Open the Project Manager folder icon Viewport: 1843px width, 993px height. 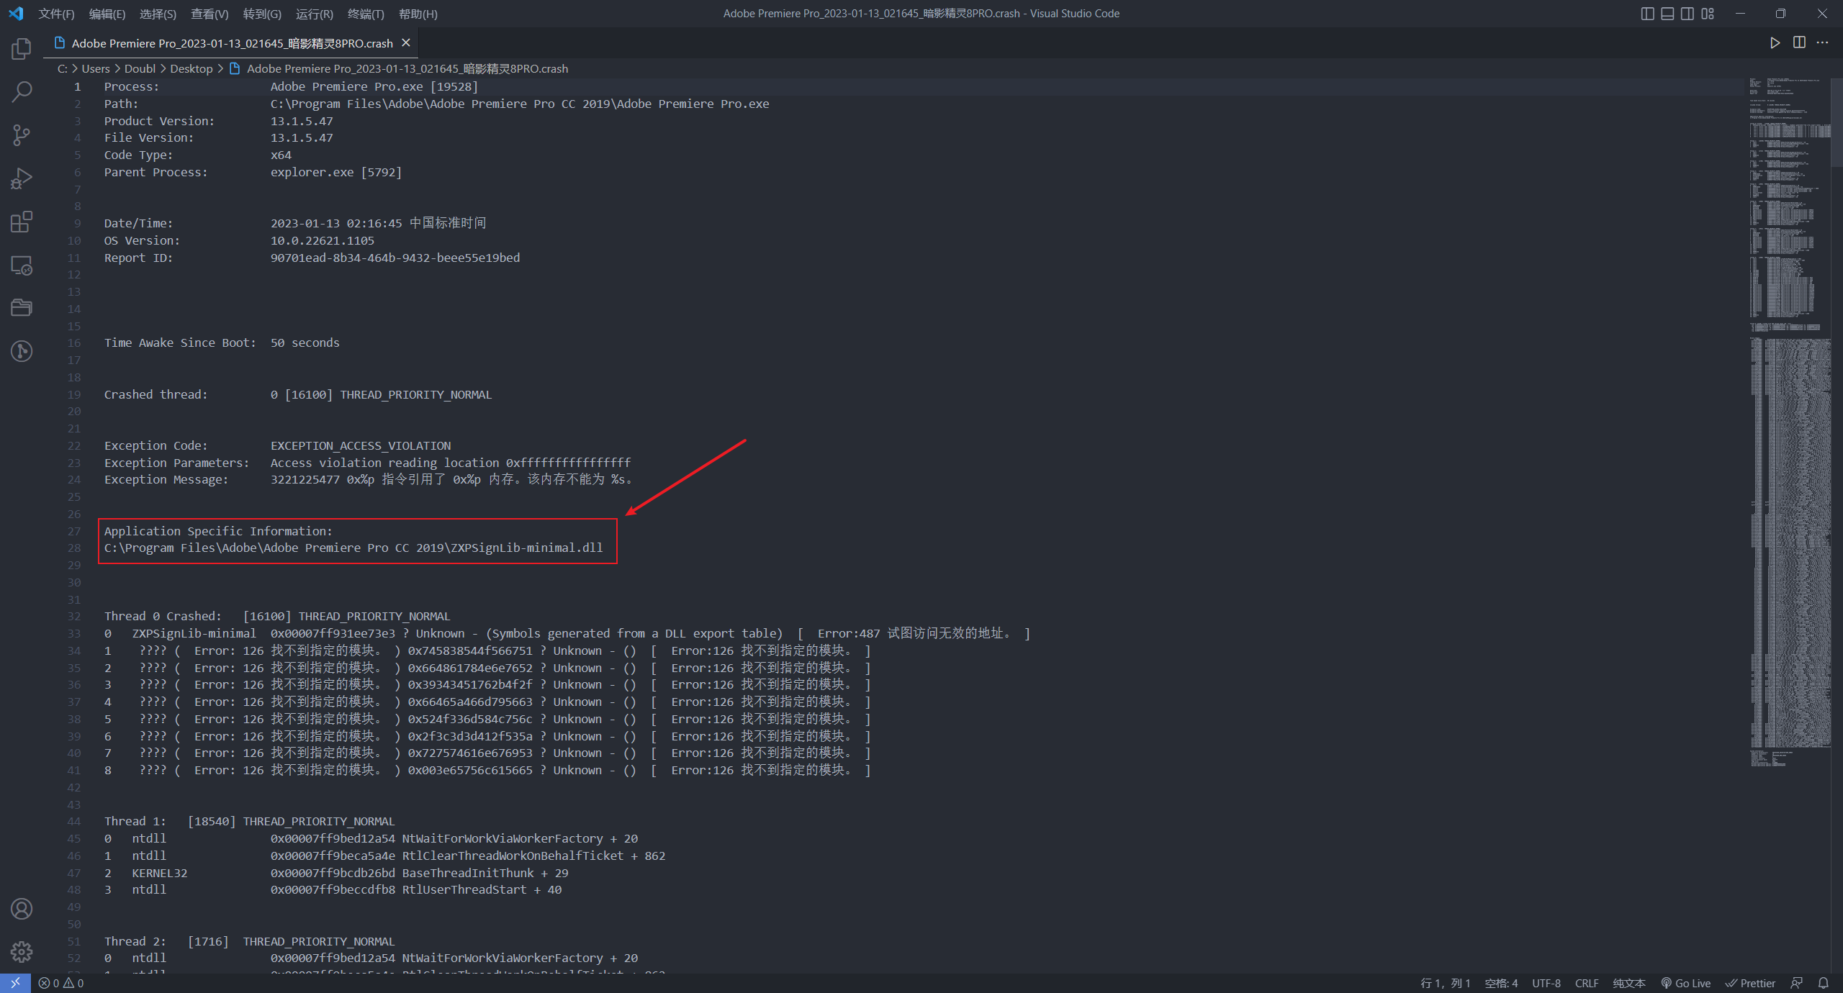tap(22, 308)
